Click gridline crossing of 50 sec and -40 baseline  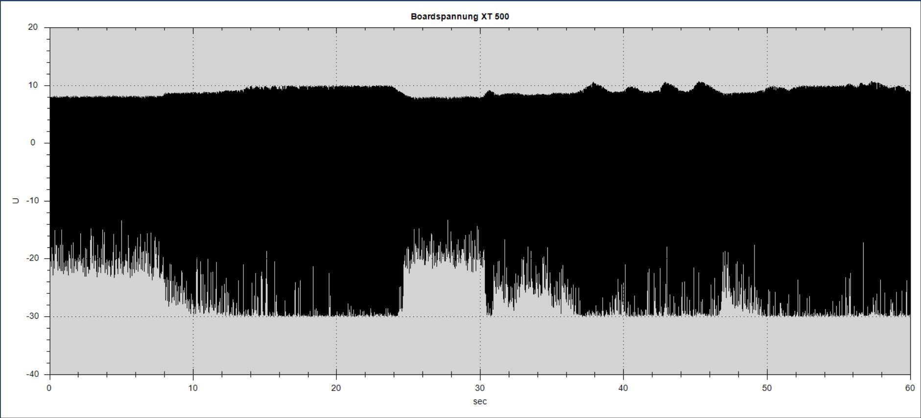pyautogui.click(x=767, y=374)
